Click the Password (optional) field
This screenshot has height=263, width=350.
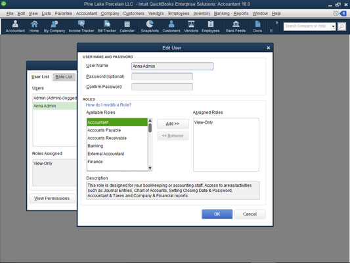click(162, 76)
